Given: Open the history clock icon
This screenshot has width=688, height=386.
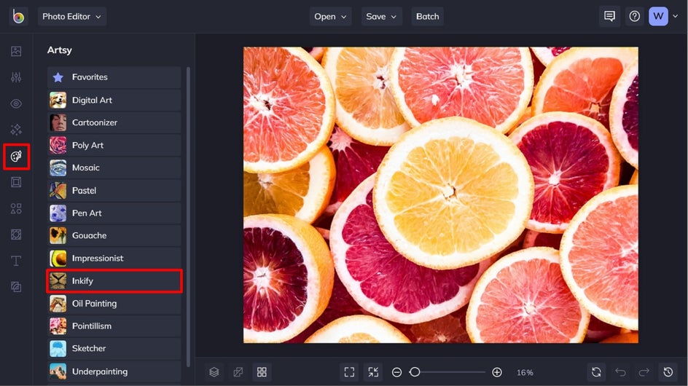Looking at the screenshot, I should pyautogui.click(x=668, y=372).
